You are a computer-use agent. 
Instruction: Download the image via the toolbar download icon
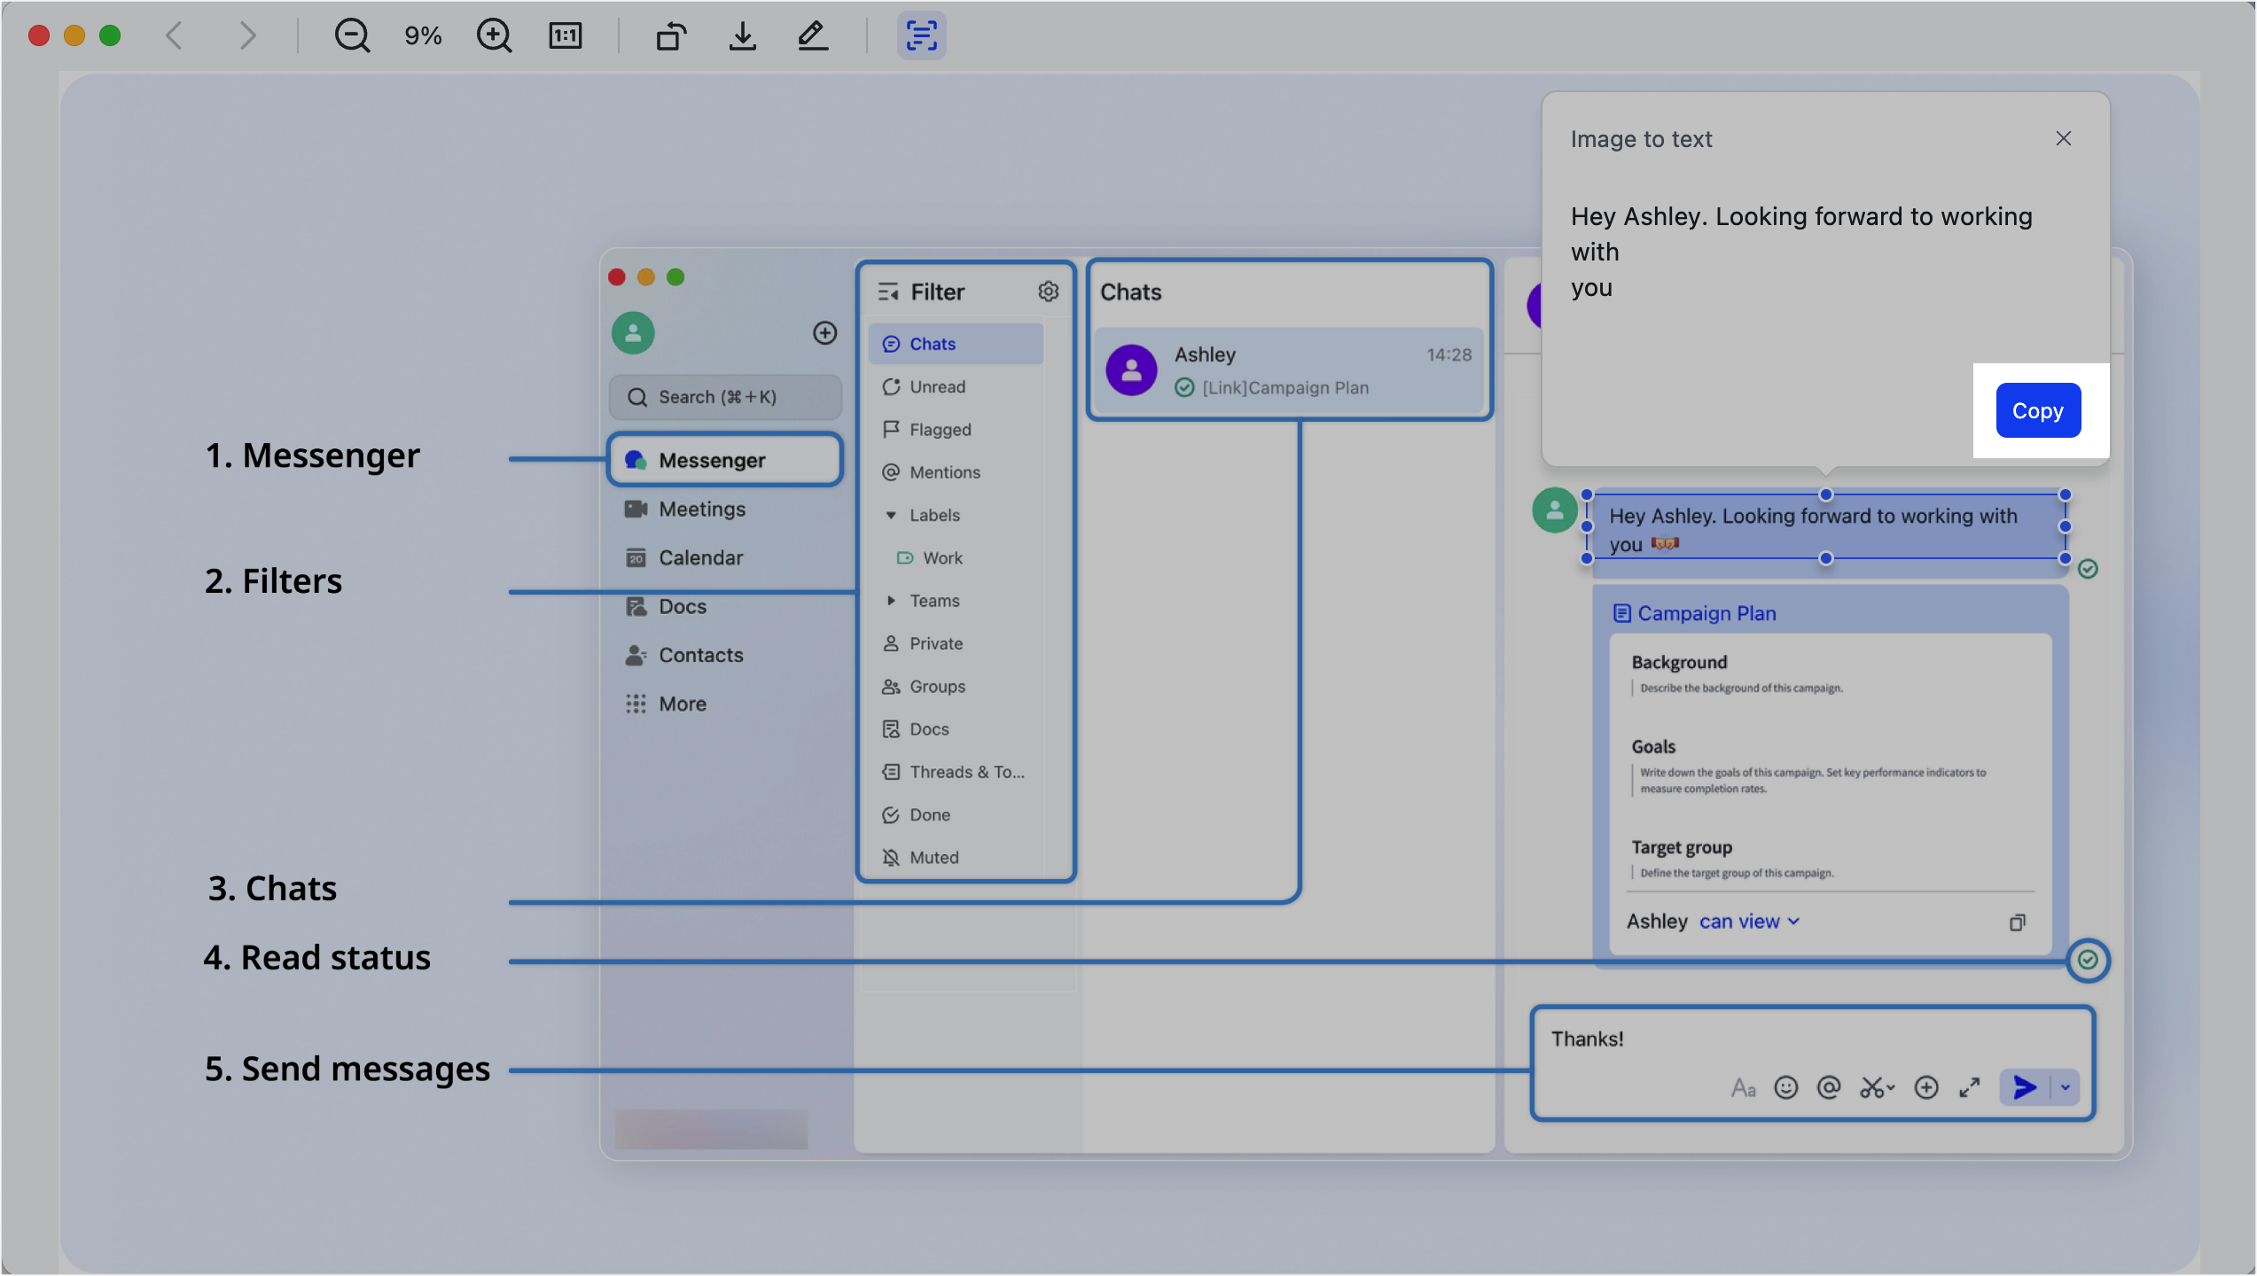coord(742,35)
